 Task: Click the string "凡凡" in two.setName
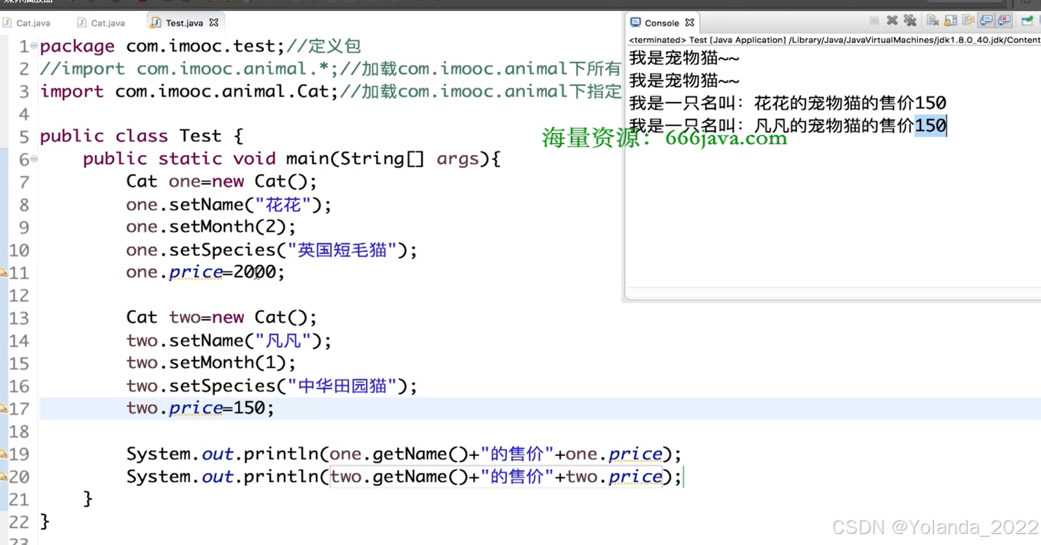(284, 341)
